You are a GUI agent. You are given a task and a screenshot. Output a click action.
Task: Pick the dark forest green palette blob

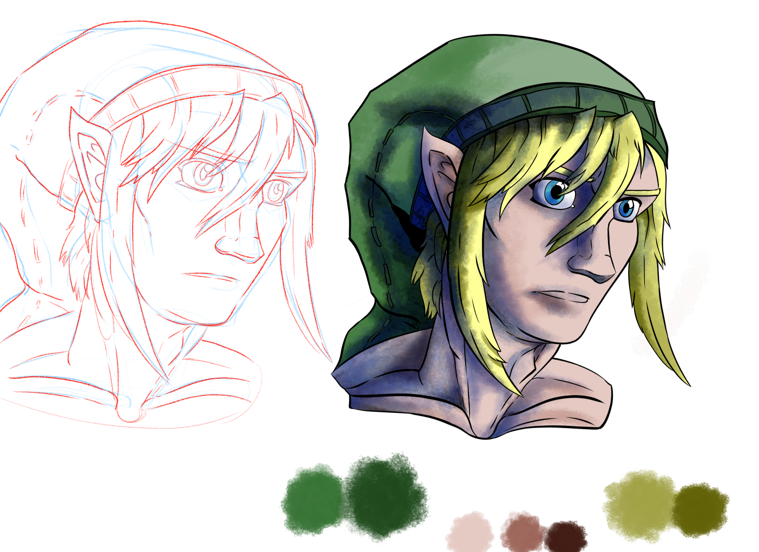pos(386,497)
